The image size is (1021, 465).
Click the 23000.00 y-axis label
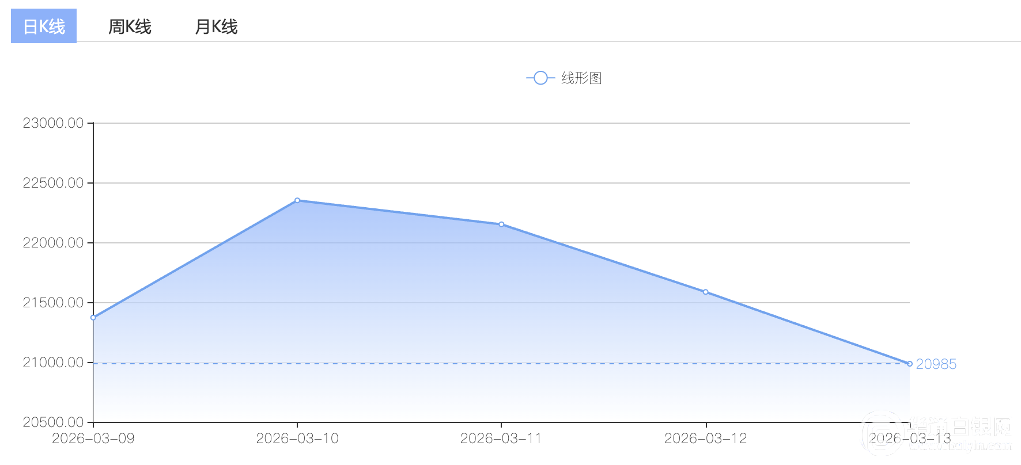point(53,123)
